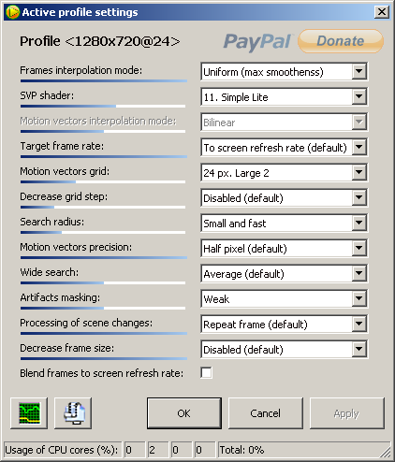Image resolution: width=395 pixels, height=462 pixels.
Task: Open Motion vectors precision dropdown
Action: coord(284,249)
